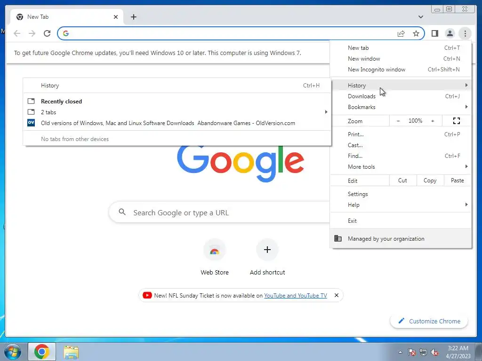This screenshot has width=482, height=361.
Task: Click the back navigation arrow
Action: click(17, 33)
